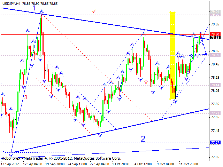The height and width of the screenshot is (167, 223).
Task: Click the 78.25 price scale value
Action: pyautogui.click(x=215, y=78)
